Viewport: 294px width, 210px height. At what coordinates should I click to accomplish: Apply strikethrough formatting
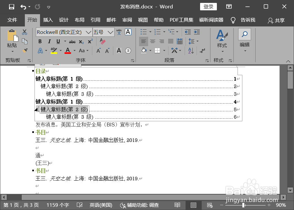72,41
